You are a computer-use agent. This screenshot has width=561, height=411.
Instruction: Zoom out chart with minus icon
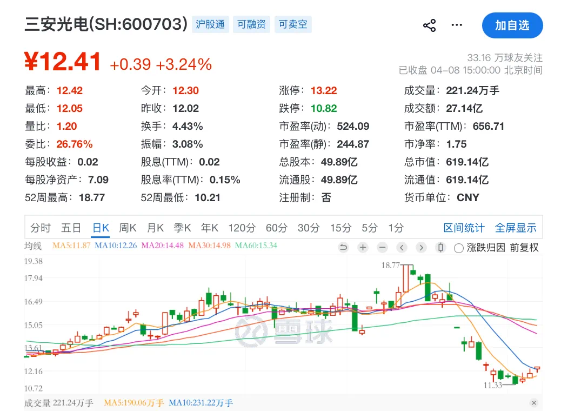tap(382, 248)
